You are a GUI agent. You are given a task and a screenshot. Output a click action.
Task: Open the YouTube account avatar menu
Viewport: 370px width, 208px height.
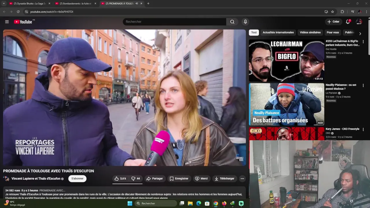point(359,22)
